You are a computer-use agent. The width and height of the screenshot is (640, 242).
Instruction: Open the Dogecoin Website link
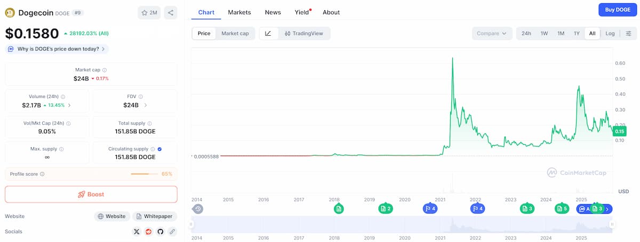click(112, 216)
